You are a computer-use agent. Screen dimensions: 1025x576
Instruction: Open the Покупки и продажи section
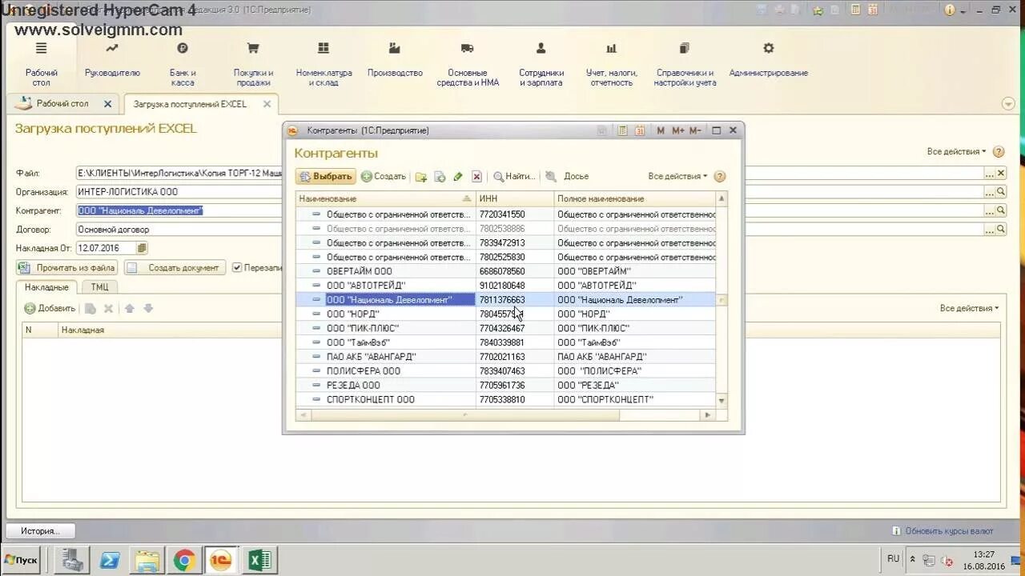tap(253, 65)
